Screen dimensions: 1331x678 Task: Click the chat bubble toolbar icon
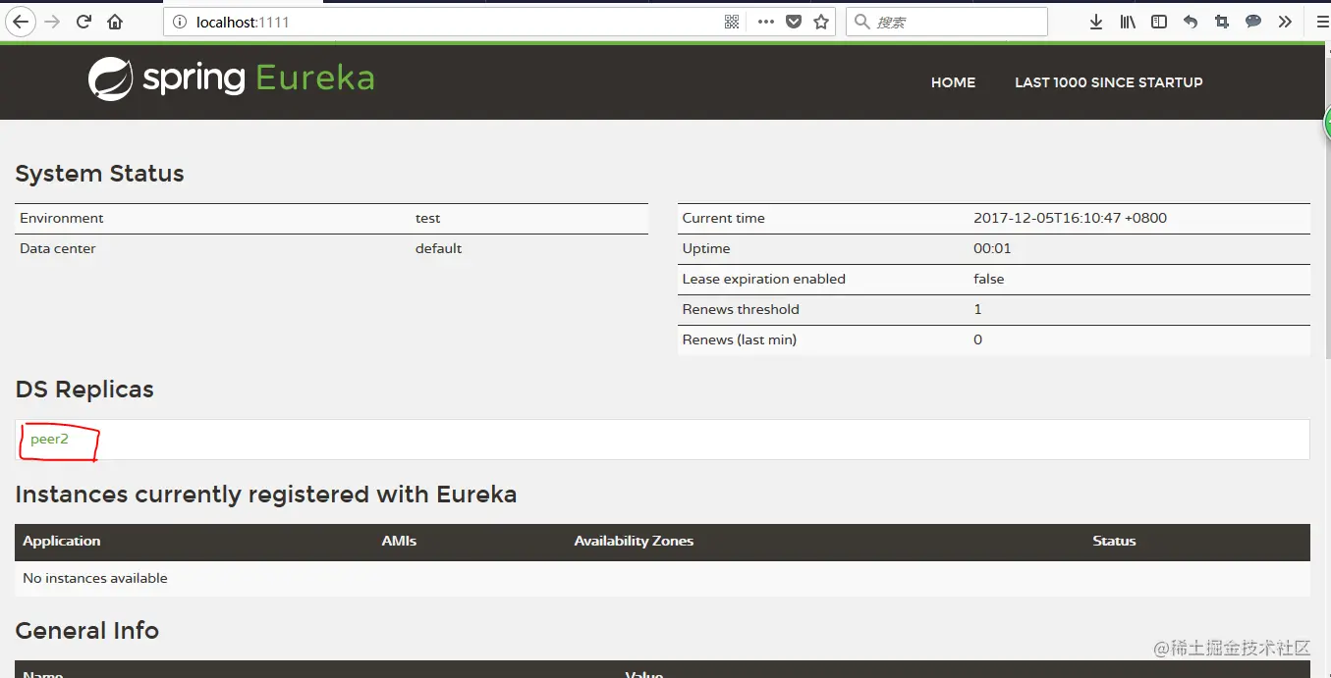click(x=1253, y=22)
